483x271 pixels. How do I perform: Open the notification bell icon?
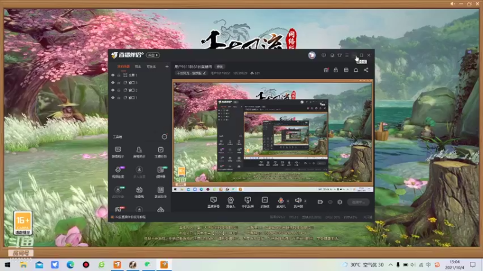356,70
